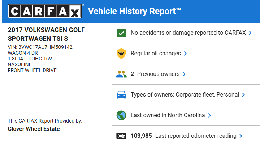The image size is (260, 145).
Task: Click the Vehicle History Report title
Action: [134, 12]
